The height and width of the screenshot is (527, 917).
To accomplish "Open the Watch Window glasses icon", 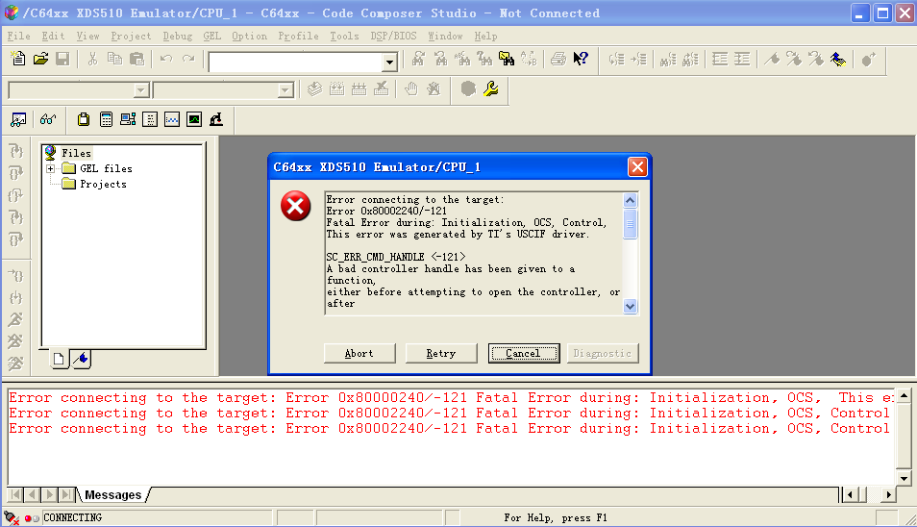I will [48, 119].
